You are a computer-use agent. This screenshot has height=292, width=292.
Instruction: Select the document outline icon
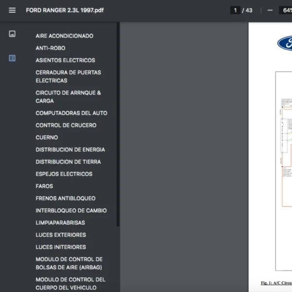12,58
